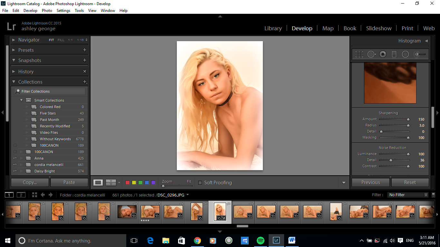Viewport: 440px width, 247px height.
Task: Apply the green color label
Action: (140, 183)
